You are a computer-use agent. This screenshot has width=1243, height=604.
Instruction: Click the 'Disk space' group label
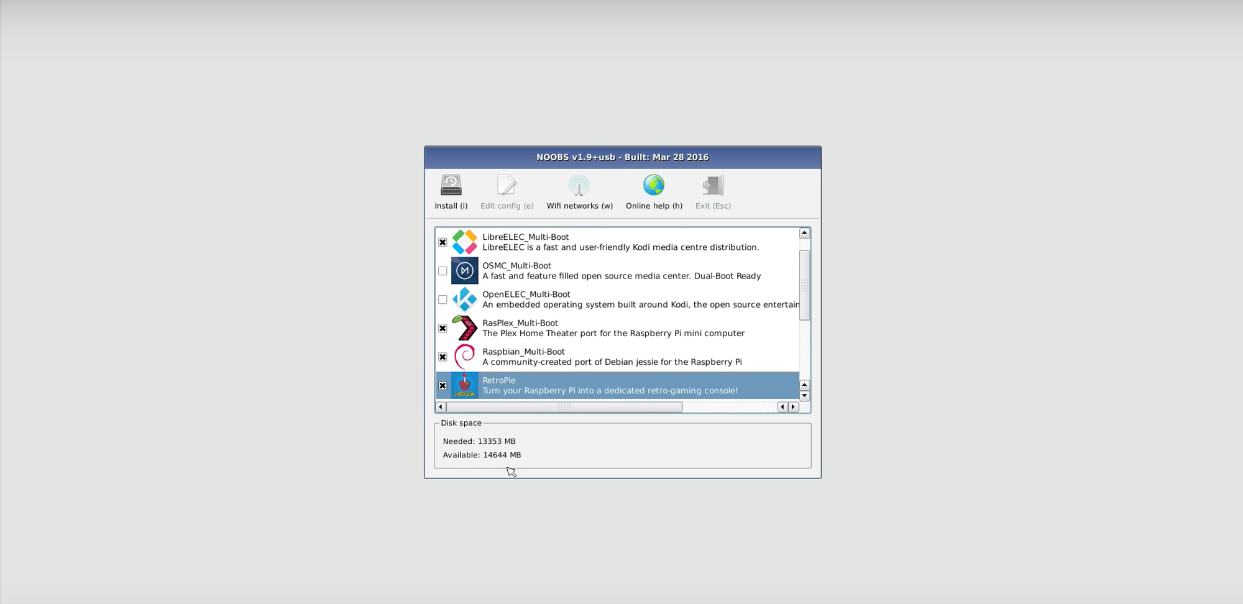461,423
